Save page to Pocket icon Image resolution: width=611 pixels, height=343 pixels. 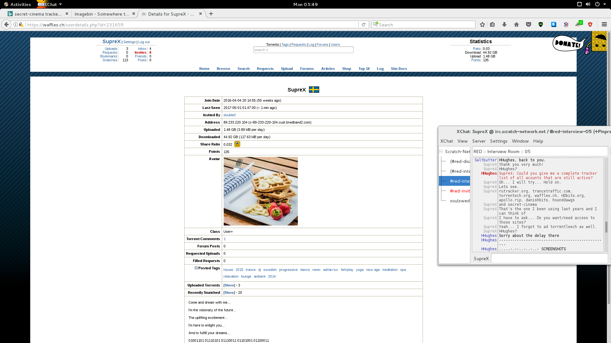[529, 24]
